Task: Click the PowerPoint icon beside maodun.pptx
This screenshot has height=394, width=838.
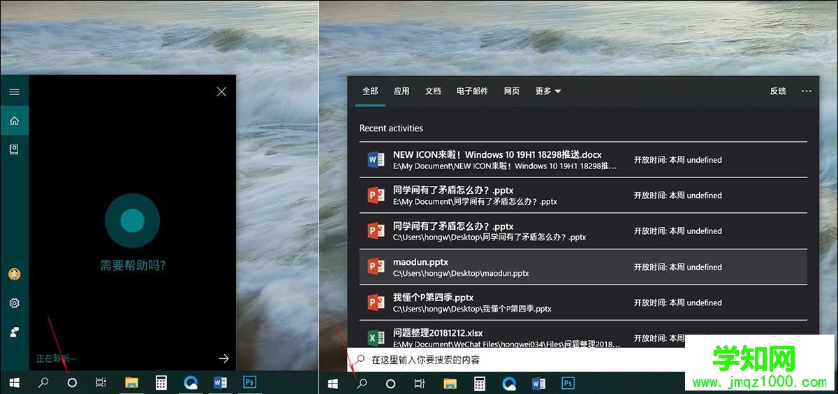Action: click(376, 267)
